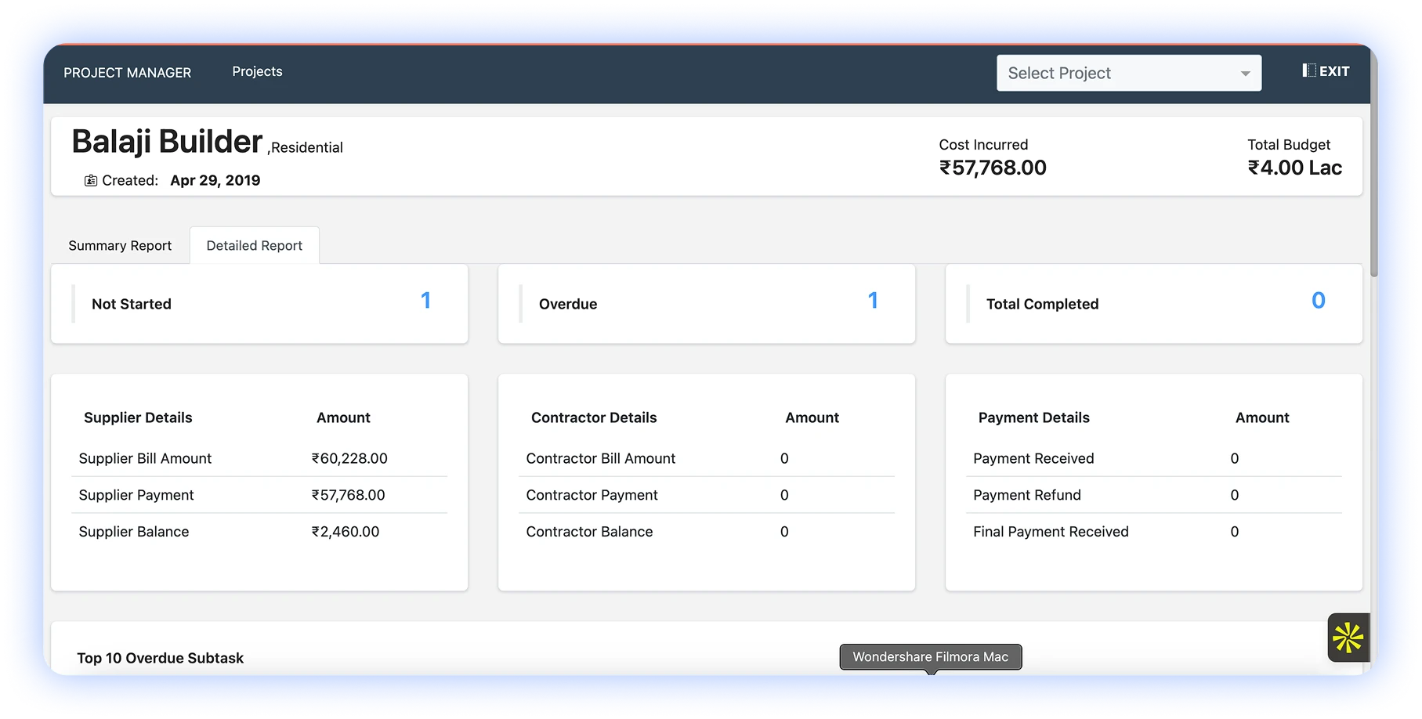
Task: Click the Balaji Builder project title
Action: pyautogui.click(x=167, y=142)
